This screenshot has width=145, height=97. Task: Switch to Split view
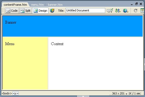[x=25, y=11]
